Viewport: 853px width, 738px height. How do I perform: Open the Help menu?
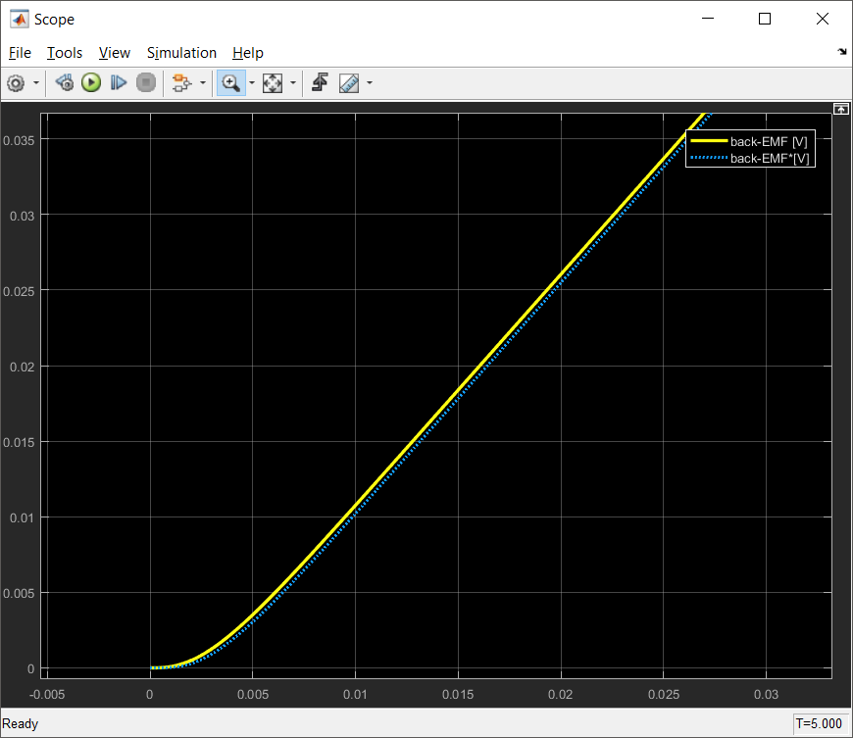(248, 53)
